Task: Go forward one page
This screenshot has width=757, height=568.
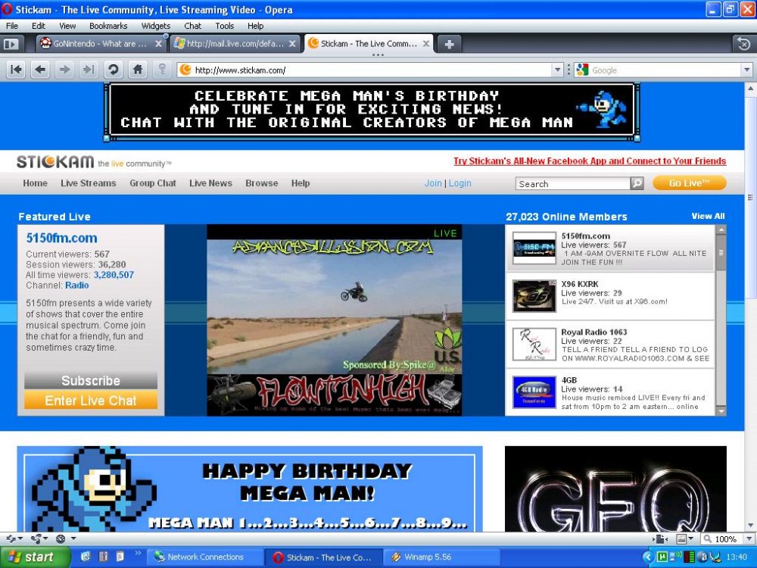Action: [x=64, y=70]
